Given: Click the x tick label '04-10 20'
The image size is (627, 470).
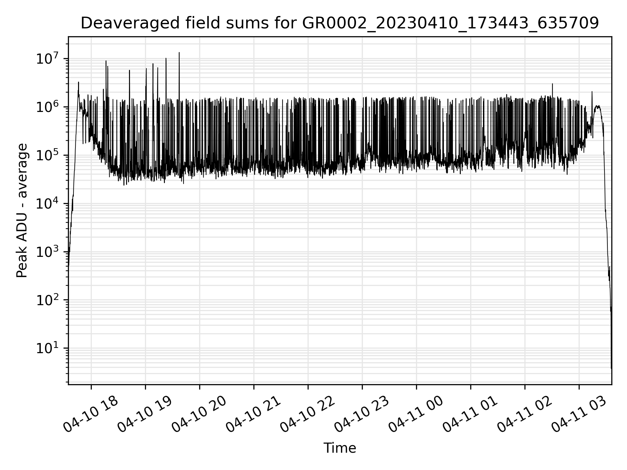Looking at the screenshot, I should coord(199,414).
